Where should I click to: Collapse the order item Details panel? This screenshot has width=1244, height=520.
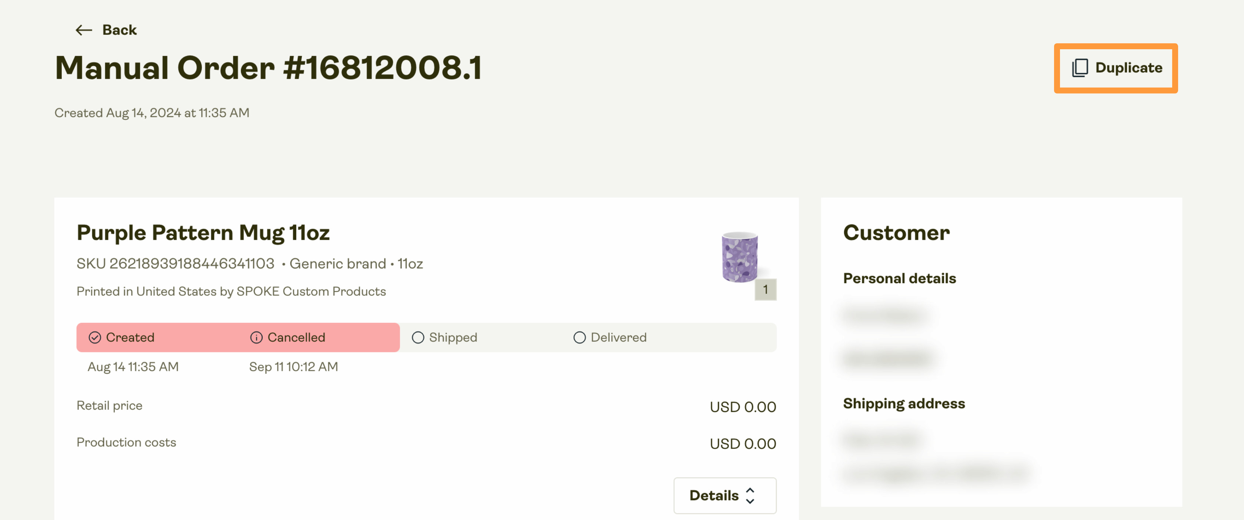725,495
